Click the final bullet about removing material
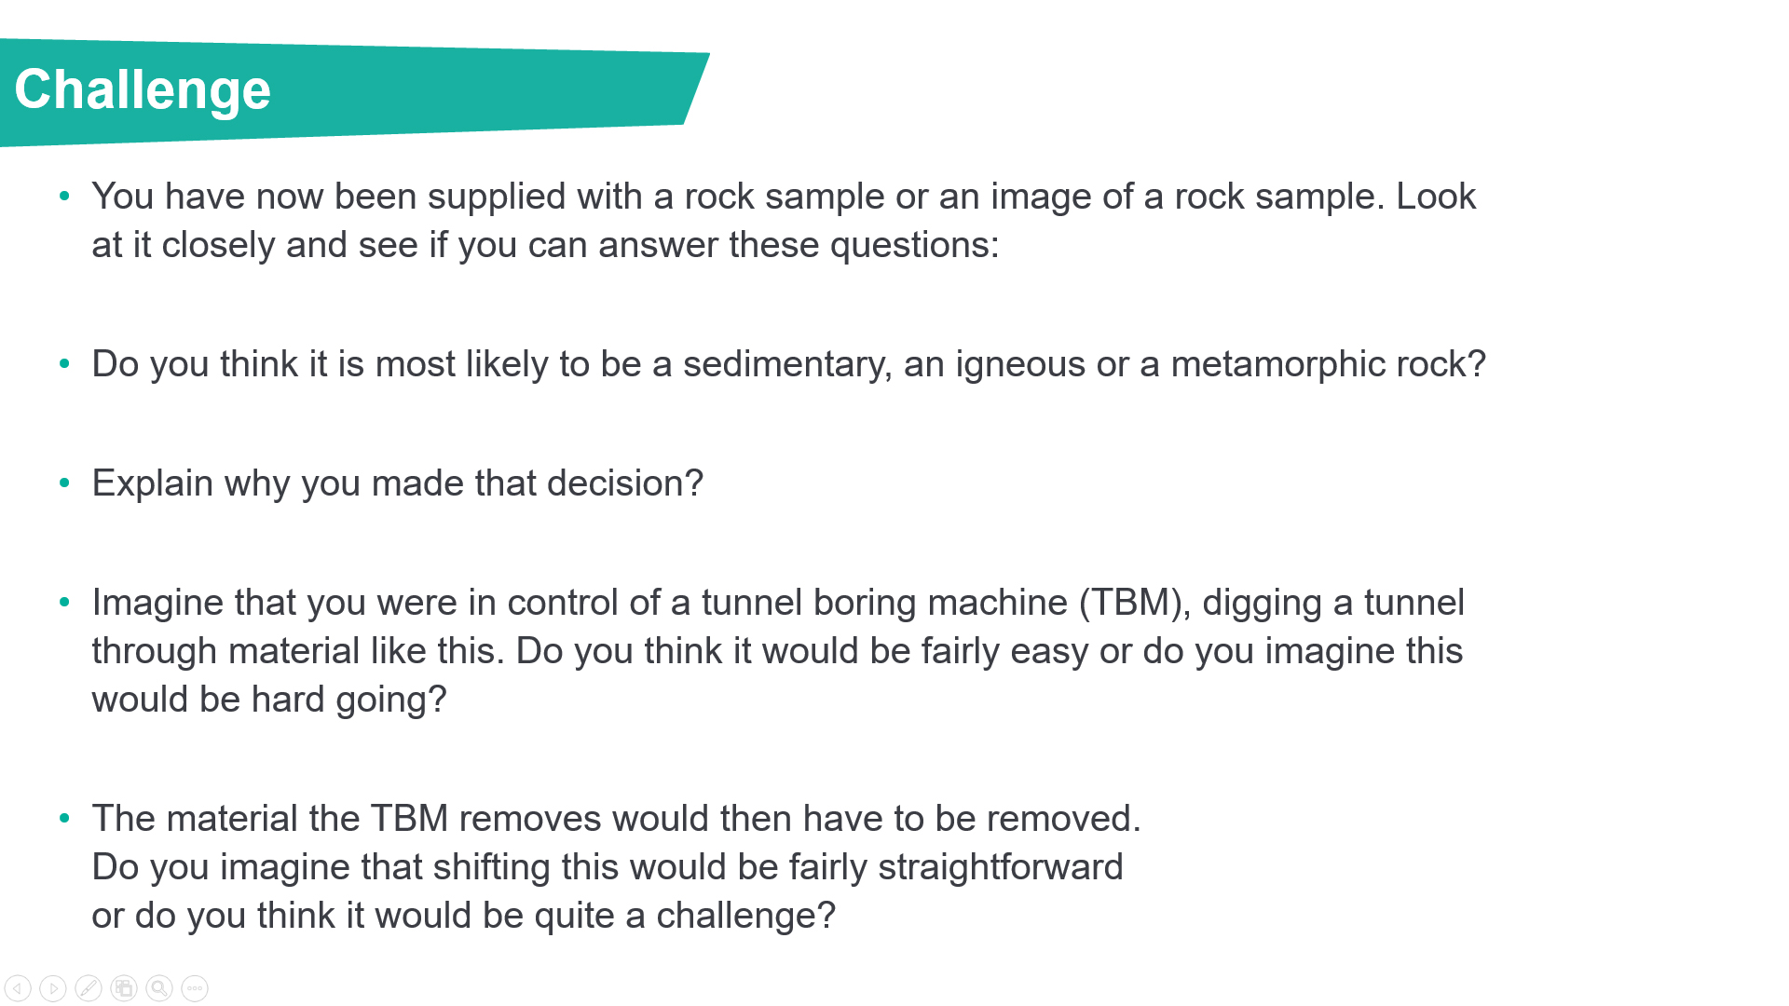The height and width of the screenshot is (1006, 1789). [x=615, y=867]
